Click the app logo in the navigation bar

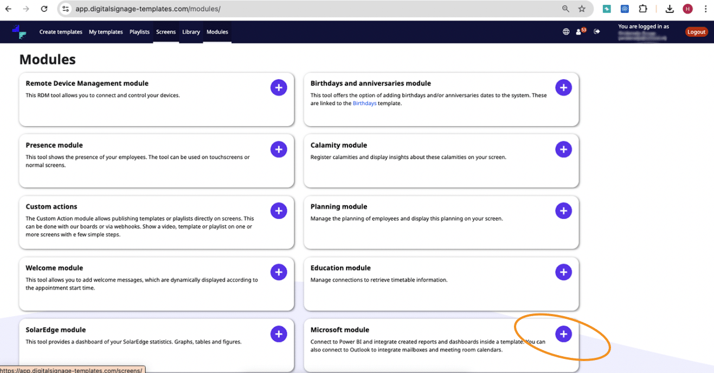(x=19, y=32)
